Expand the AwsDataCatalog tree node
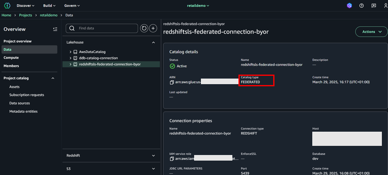Viewport: 388px width, 175px height. coord(70,52)
